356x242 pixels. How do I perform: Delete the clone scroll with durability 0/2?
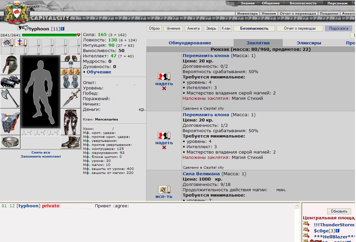pyautogui.click(x=164, y=88)
